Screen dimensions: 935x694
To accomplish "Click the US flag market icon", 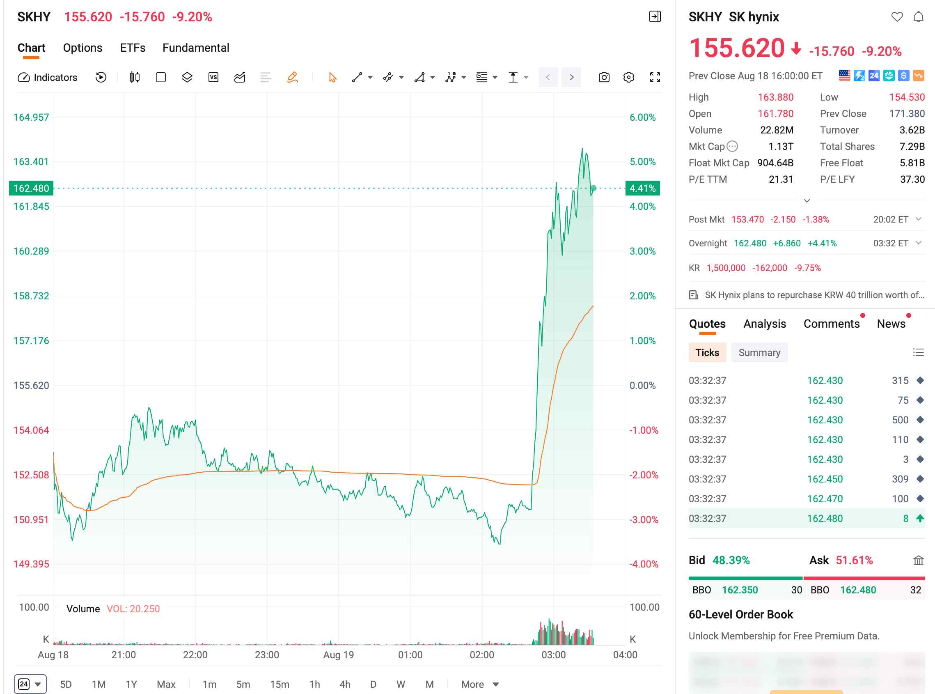I will pyautogui.click(x=845, y=76).
